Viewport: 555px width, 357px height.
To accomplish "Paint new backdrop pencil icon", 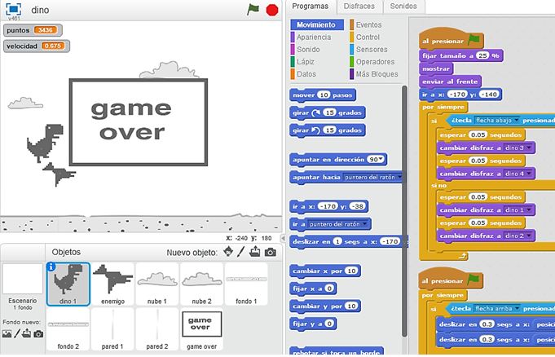I will click(16, 333).
